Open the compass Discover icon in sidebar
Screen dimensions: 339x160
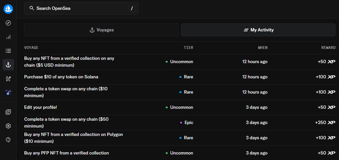pyautogui.click(x=8, y=23)
